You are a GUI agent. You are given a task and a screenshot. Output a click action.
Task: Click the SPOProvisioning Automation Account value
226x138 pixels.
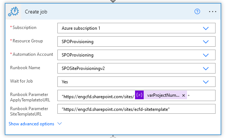[78, 55]
